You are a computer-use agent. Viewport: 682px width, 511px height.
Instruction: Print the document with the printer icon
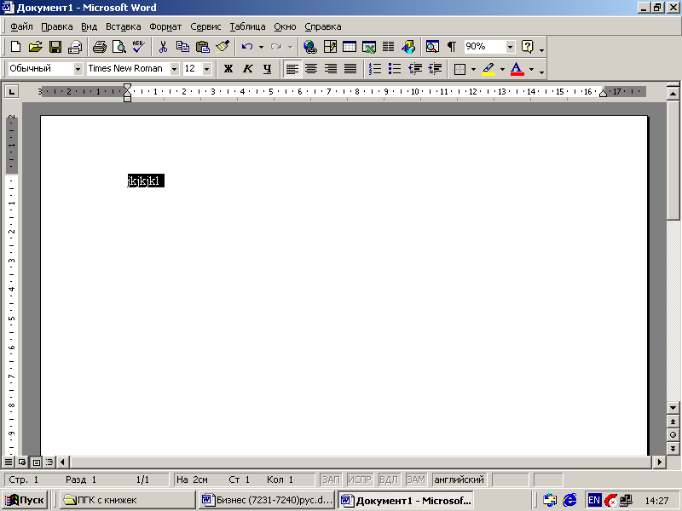point(100,47)
